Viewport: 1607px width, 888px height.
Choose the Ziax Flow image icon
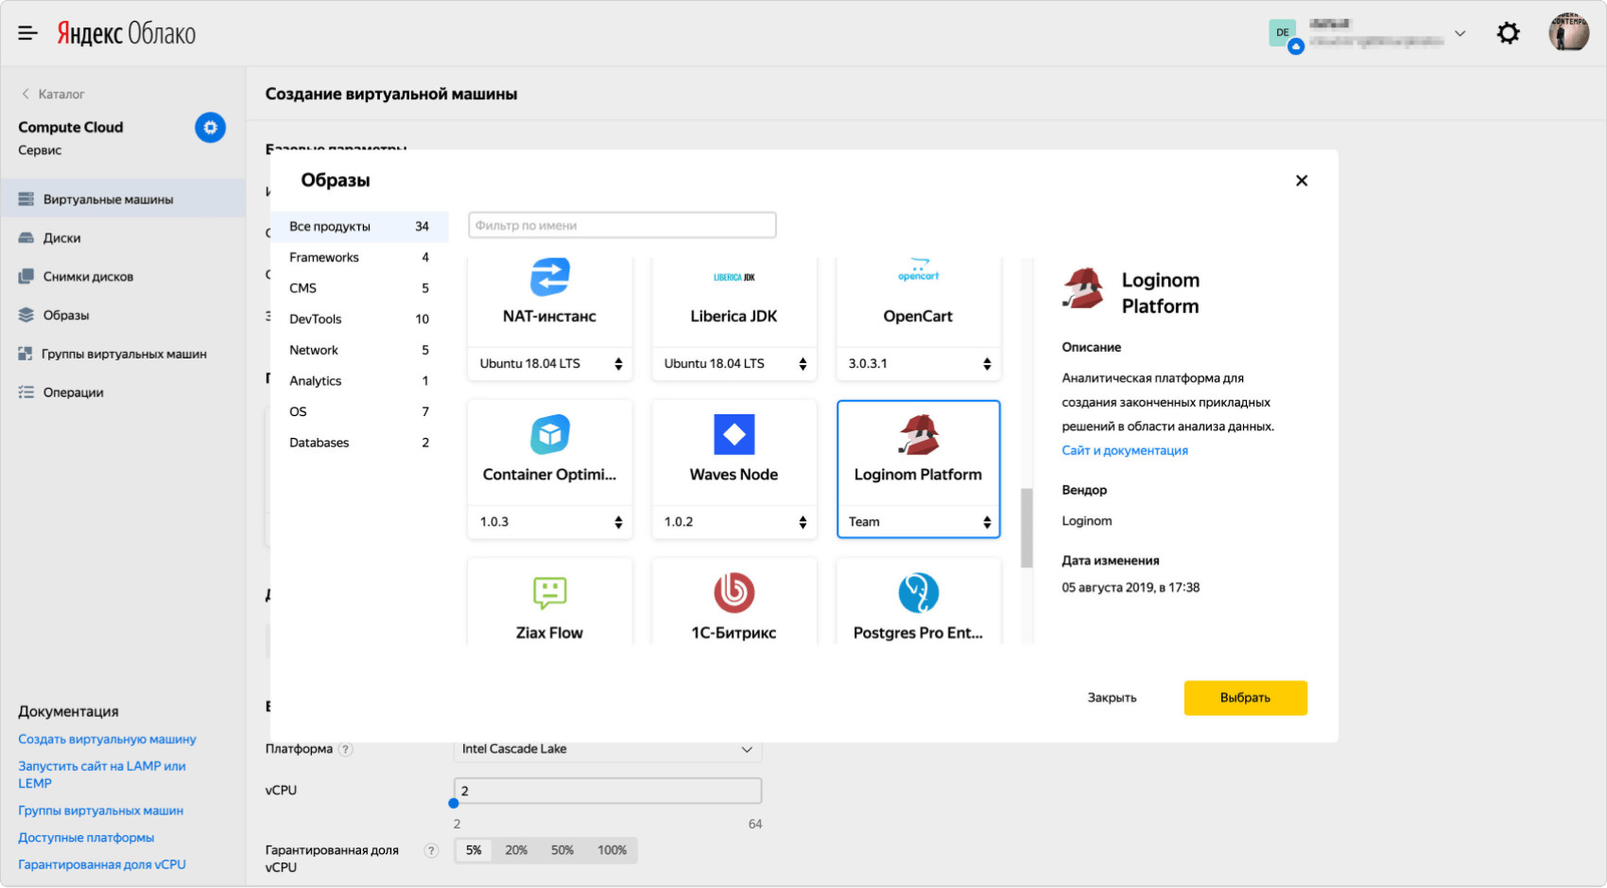(x=549, y=593)
